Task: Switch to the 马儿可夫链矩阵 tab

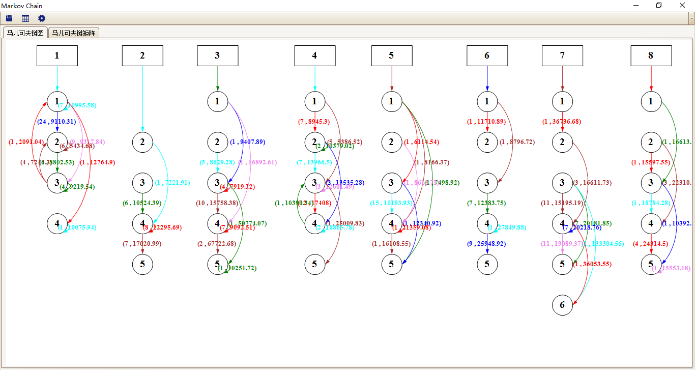Action: 74,33
